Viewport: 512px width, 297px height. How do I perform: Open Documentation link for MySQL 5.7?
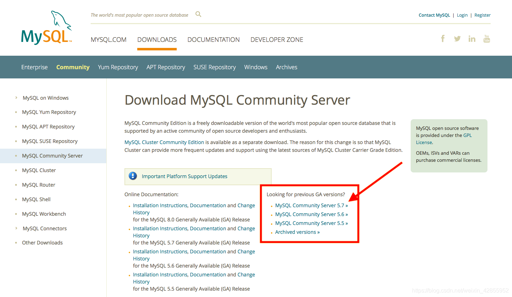[x=208, y=229]
